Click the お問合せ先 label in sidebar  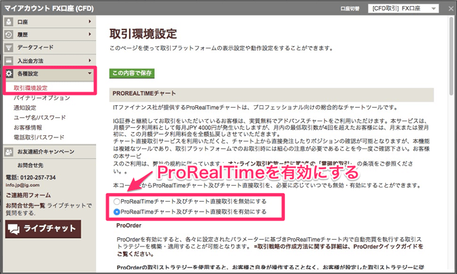[30, 165]
